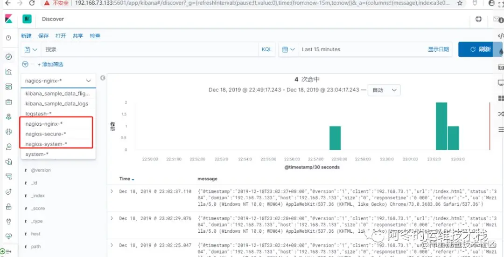Open Dev Tools icon in sidebar
Viewport: 504px width, 257px height.
pyautogui.click(x=9, y=222)
